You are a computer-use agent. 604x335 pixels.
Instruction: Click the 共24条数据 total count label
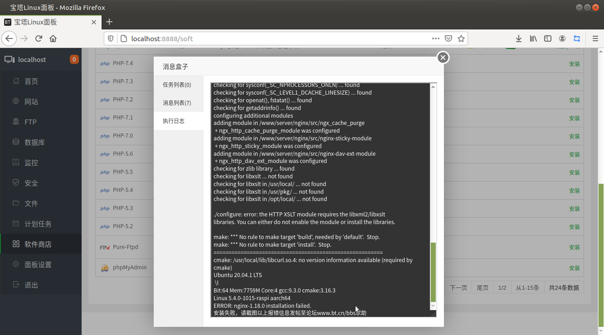click(x=564, y=287)
